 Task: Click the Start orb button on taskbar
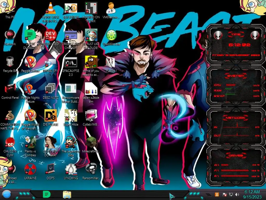point(7,194)
